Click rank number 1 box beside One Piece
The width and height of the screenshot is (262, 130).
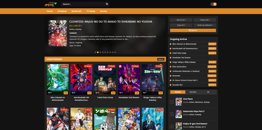[x=172, y=102]
